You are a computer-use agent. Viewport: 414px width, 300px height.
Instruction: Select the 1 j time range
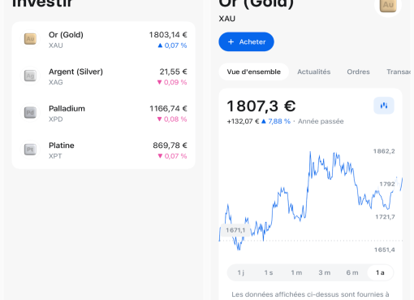[x=240, y=272]
